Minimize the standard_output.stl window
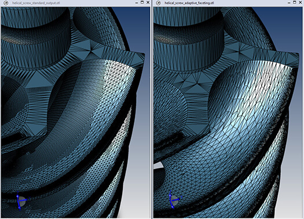Image resolution: width=304 pixels, height=219 pixels. 137,3
